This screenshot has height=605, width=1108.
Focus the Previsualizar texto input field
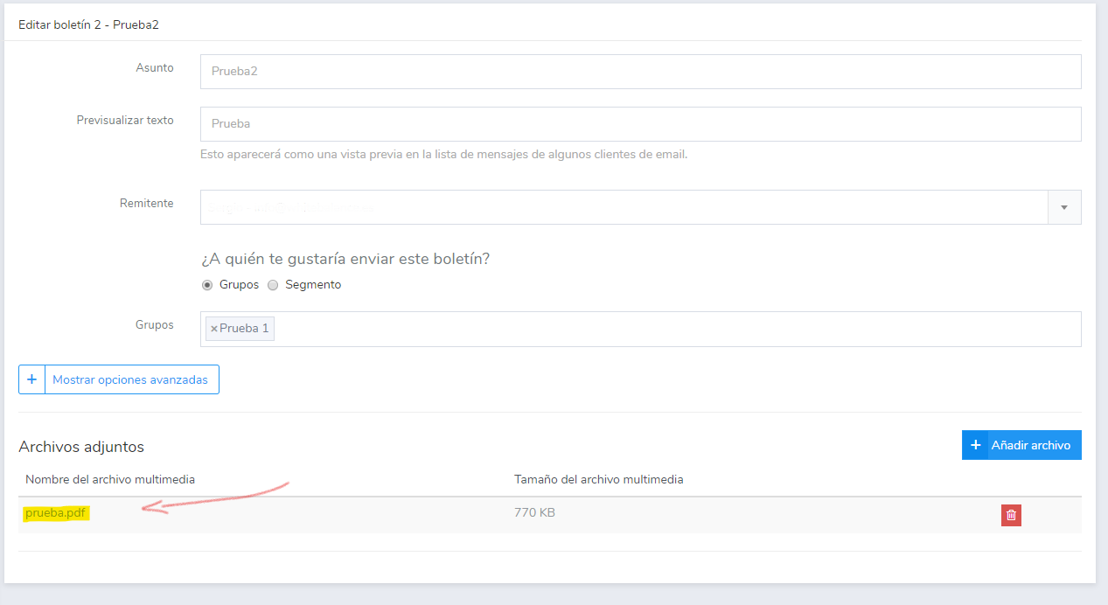tap(640, 124)
